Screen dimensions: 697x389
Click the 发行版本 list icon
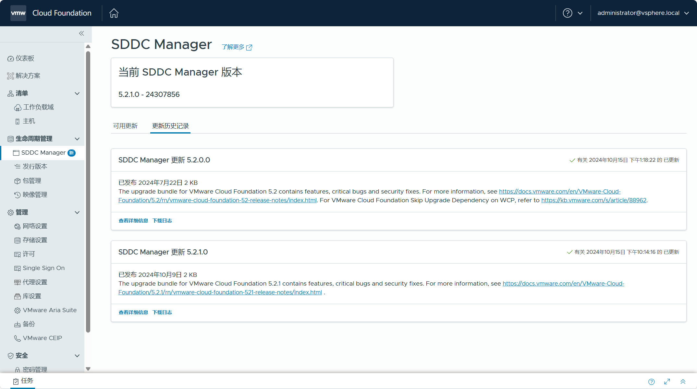pos(18,167)
